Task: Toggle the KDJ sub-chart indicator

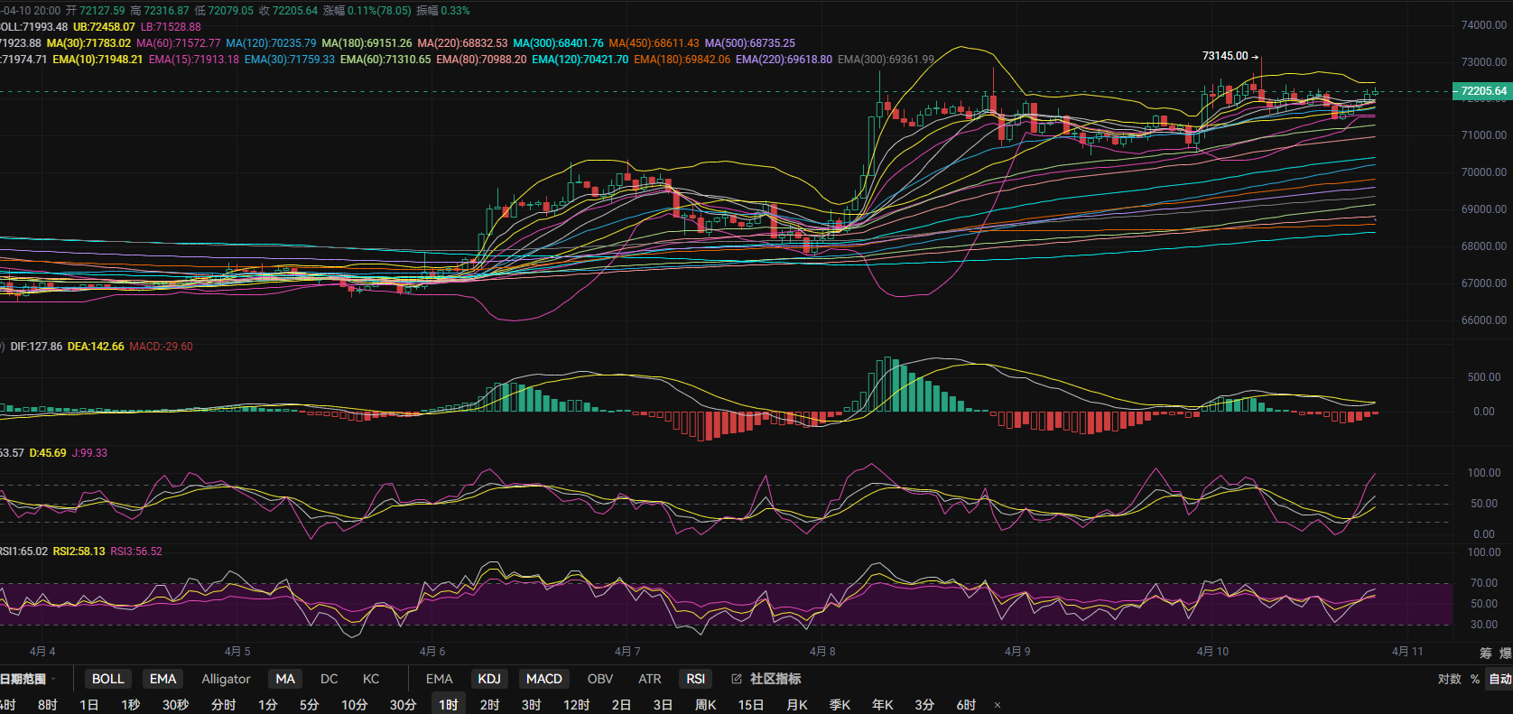Action: pyautogui.click(x=489, y=679)
